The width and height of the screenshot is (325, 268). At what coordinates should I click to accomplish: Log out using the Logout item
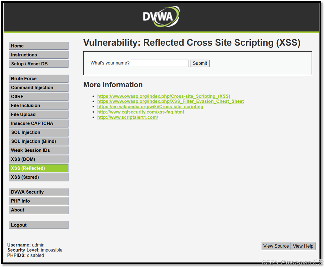[x=39, y=225]
